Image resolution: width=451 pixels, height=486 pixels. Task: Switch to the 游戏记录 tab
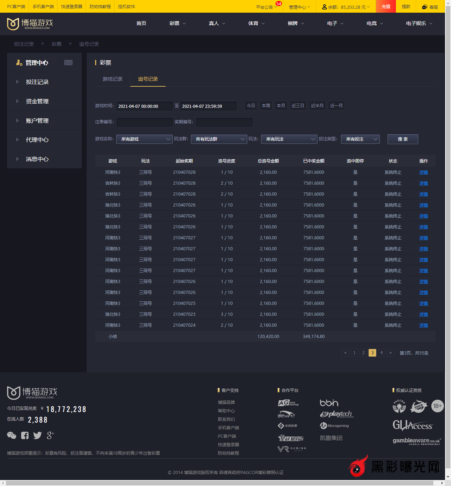point(112,79)
